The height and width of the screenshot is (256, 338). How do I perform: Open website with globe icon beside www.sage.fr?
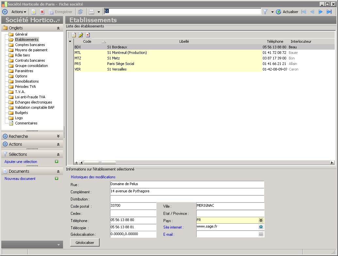261,227
